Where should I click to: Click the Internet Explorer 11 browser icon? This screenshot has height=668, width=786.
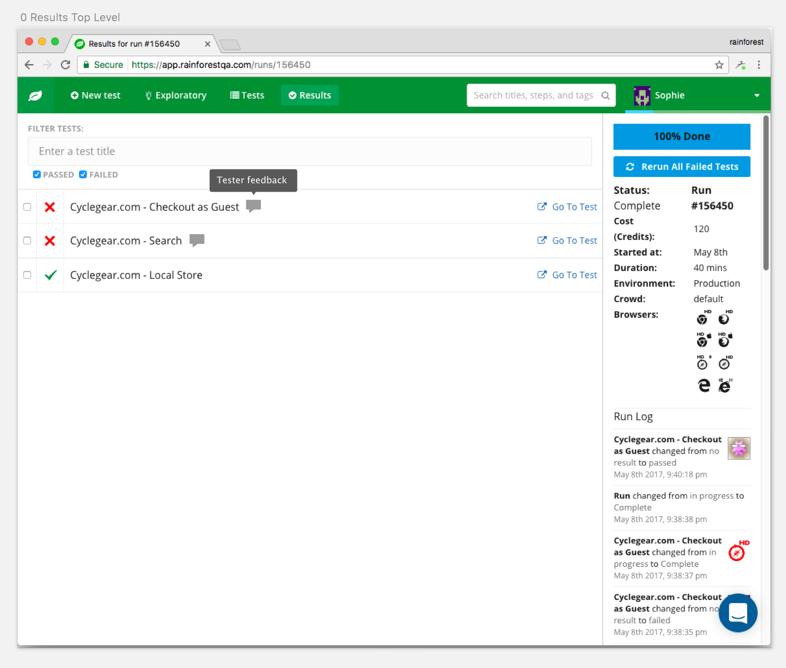point(725,385)
